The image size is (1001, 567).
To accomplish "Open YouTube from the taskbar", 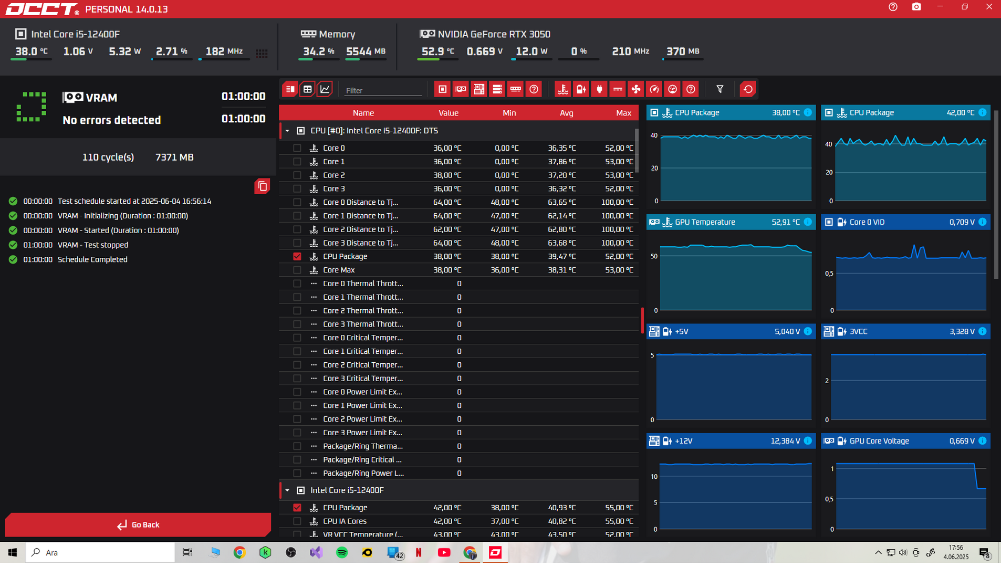I will click(x=444, y=552).
